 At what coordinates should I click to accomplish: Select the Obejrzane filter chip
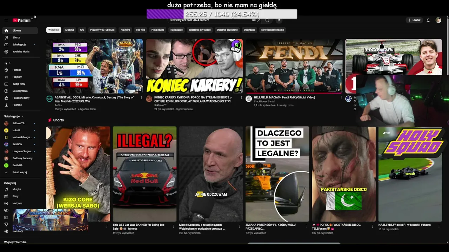click(249, 30)
